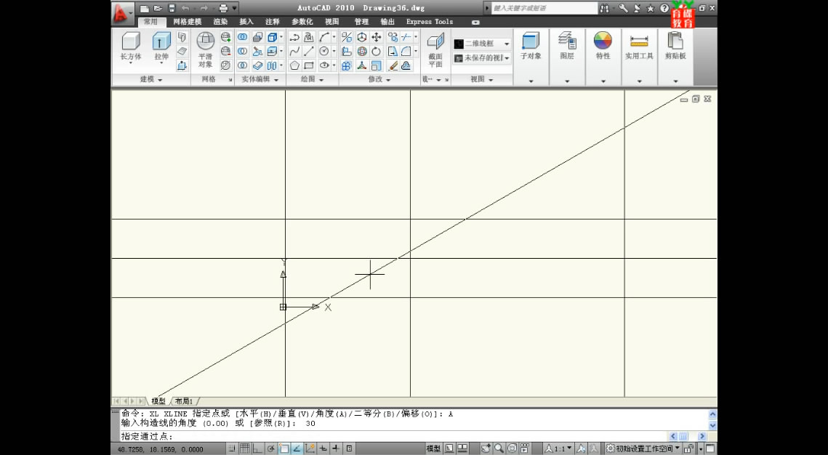The height and width of the screenshot is (455, 828).
Task: Click the 截面平面 section plane tool
Action: 435,50
